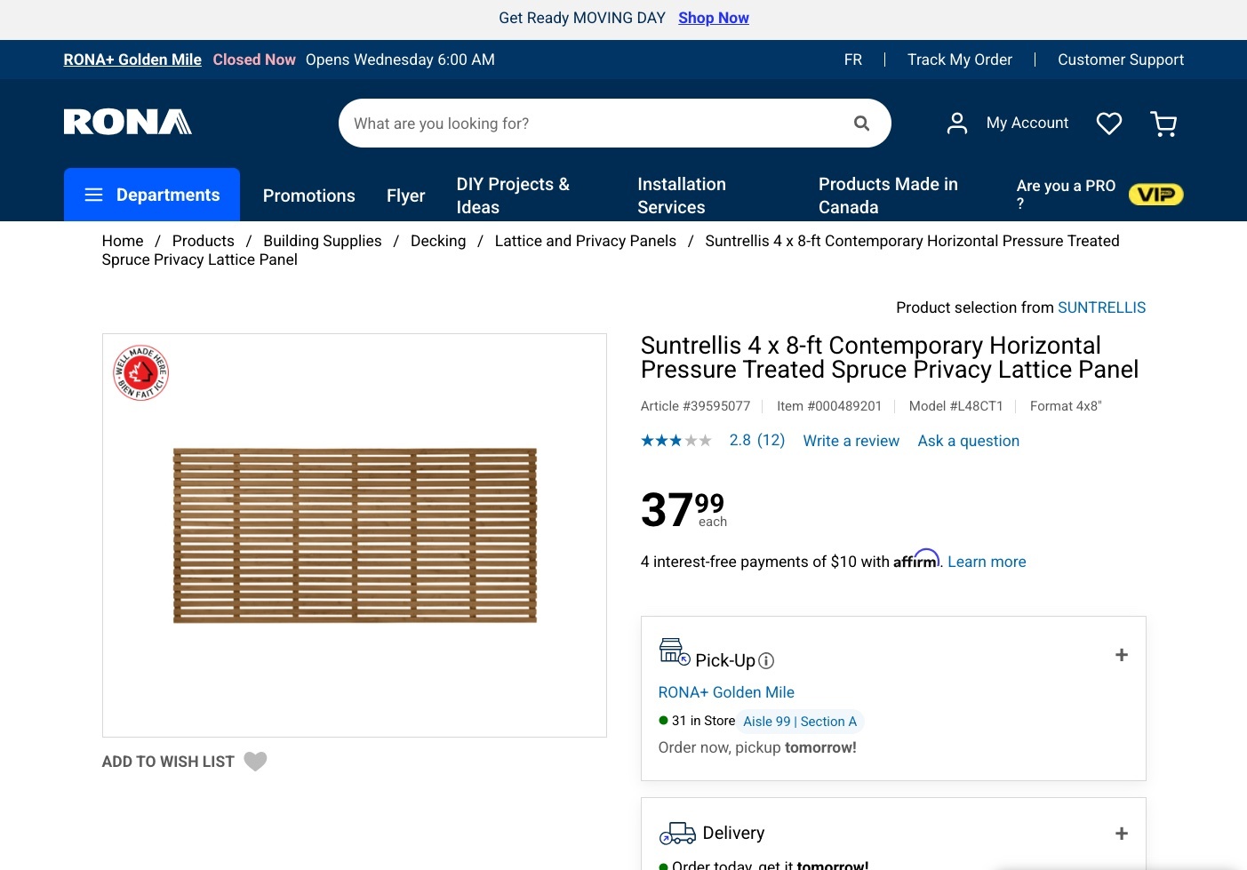Go to Home breadcrumb

(123, 241)
